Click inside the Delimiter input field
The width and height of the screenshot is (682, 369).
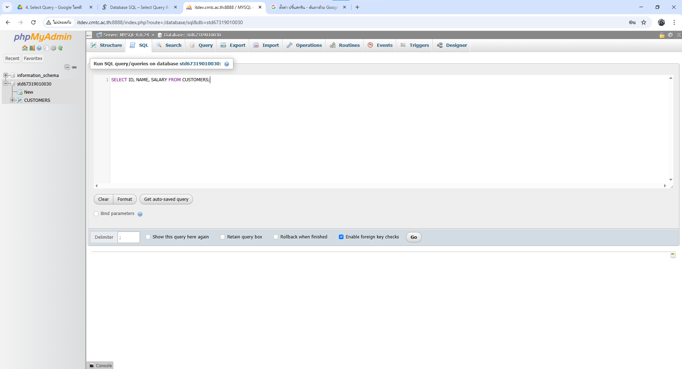coord(129,237)
